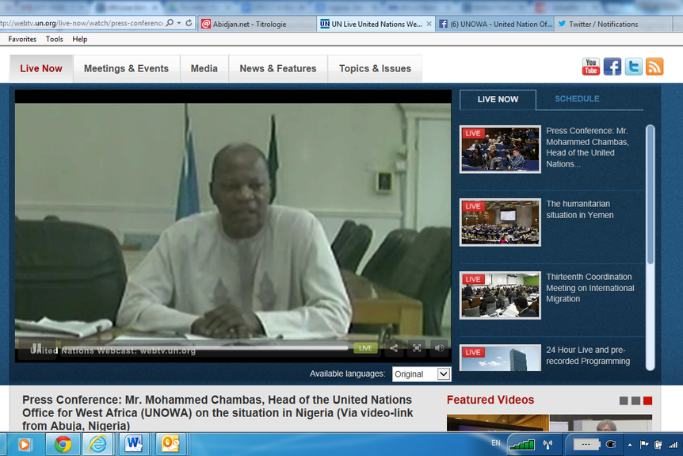
Task: Expand the address bar search dropdown arrow
Action: 179,23
